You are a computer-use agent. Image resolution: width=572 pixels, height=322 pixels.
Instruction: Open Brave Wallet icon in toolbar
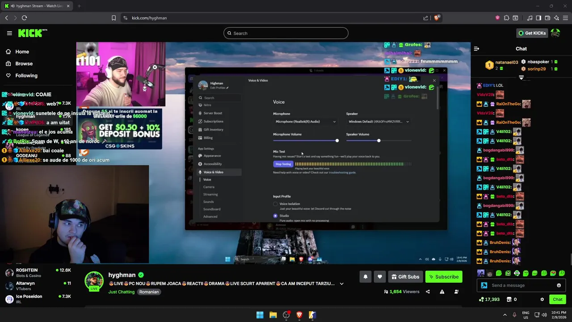tap(547, 18)
